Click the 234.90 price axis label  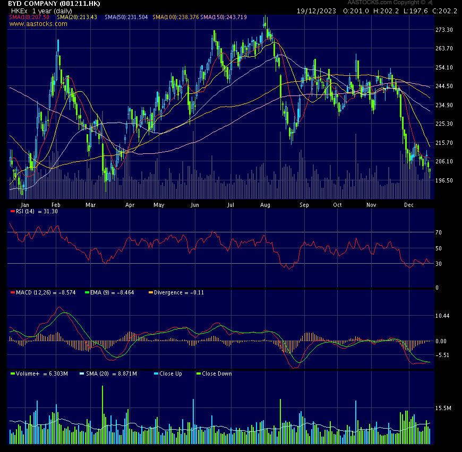point(444,105)
